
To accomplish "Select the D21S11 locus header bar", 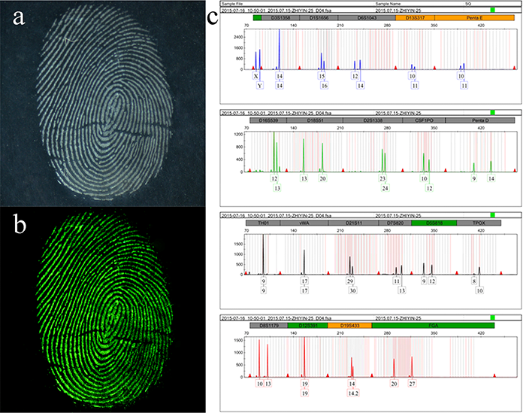I will click(353, 223).
